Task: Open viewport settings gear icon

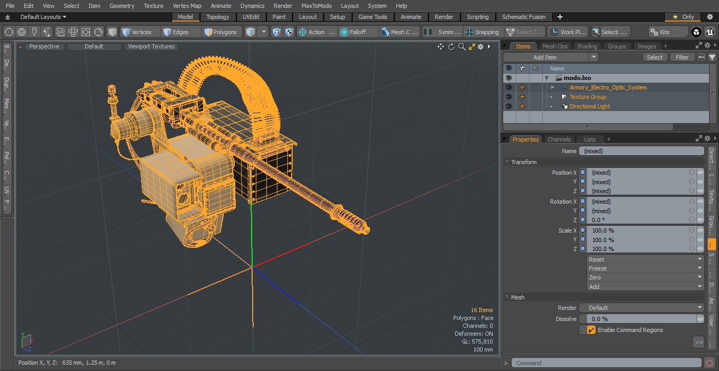Action: [x=481, y=47]
